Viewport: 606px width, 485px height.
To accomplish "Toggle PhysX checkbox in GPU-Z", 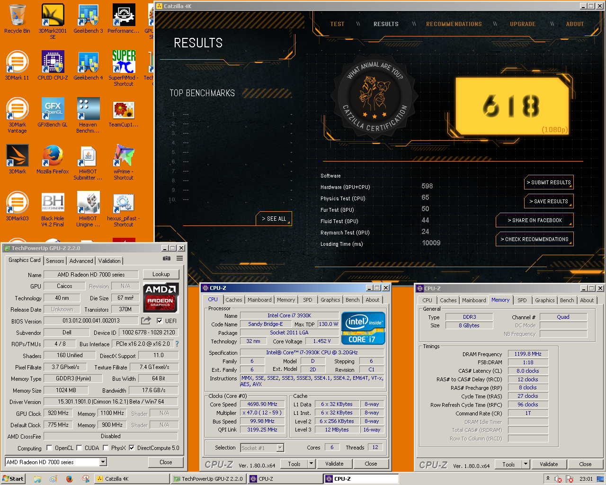I will tap(106, 448).
